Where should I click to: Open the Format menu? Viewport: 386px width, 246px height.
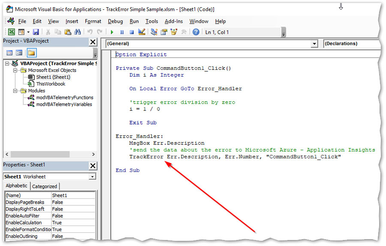93,21
